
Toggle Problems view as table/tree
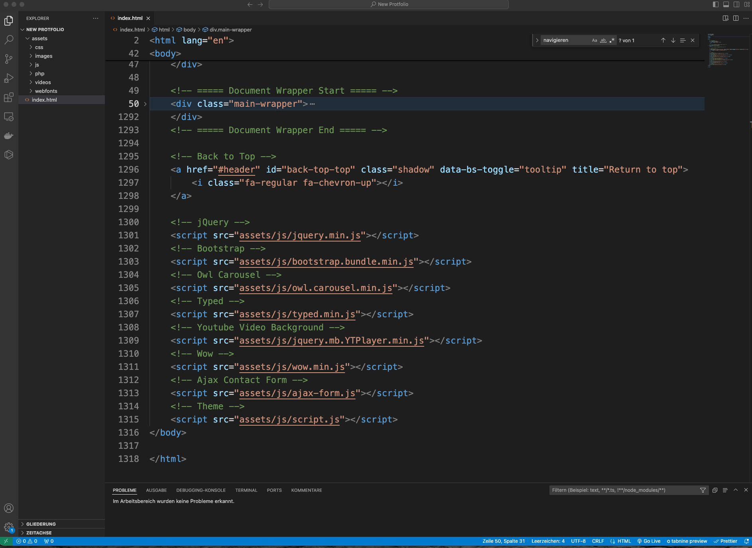coord(725,490)
